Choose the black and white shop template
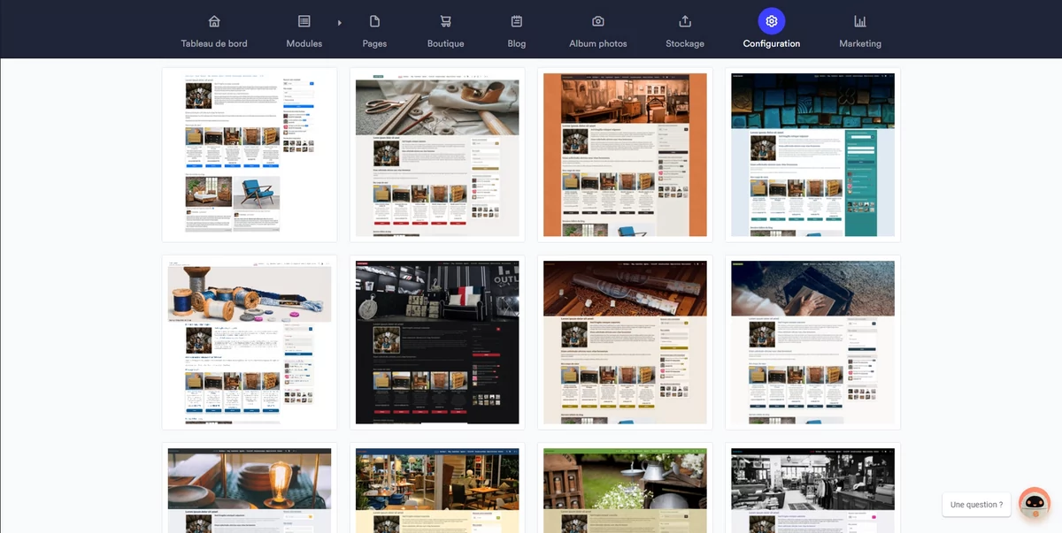 point(812,488)
